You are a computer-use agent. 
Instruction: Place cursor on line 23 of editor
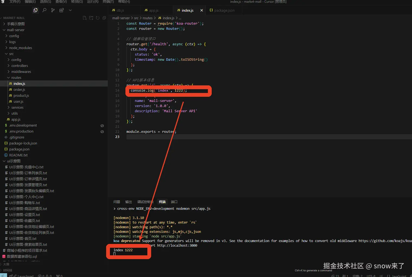(x=269, y=137)
